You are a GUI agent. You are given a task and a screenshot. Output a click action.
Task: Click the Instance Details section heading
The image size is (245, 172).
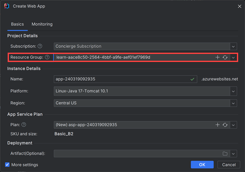(24, 68)
